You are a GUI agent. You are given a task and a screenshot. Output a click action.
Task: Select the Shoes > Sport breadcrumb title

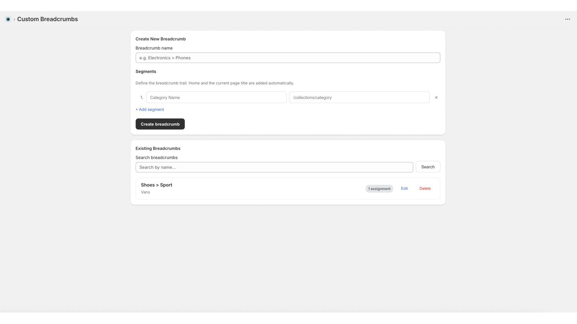point(157,185)
